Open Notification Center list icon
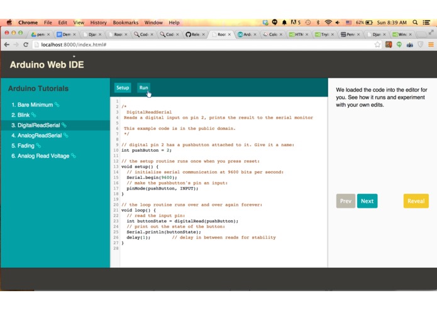 pyautogui.click(x=426, y=22)
